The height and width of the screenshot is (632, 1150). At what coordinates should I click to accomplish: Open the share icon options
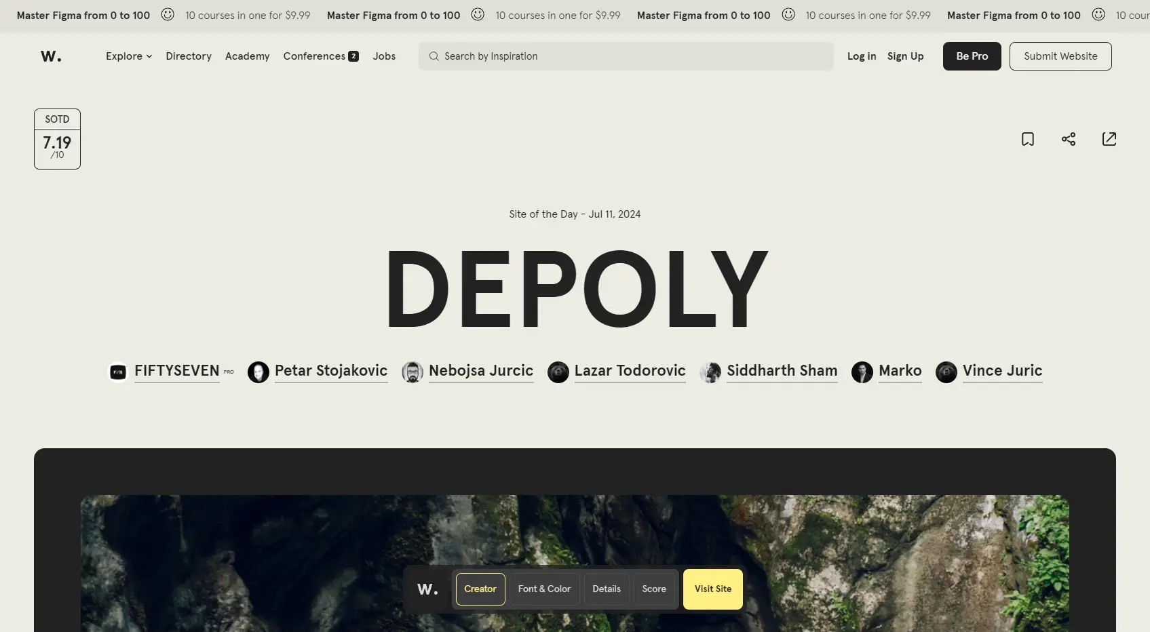(1069, 139)
